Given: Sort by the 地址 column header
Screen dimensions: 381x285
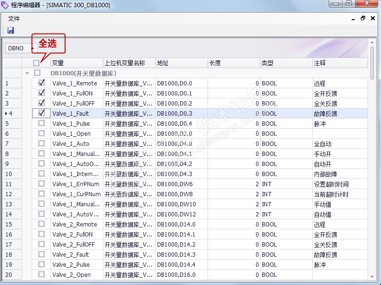Looking at the screenshot, I should click(182, 63).
